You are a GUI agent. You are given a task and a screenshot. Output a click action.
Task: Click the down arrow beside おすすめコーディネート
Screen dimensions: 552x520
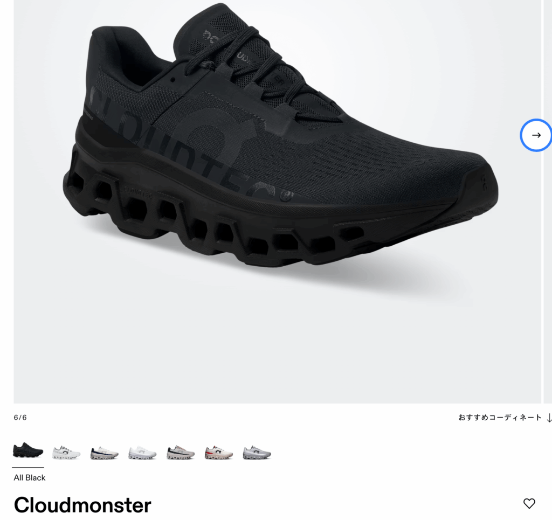549,418
